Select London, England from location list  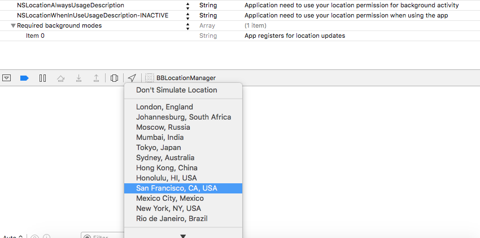coord(164,107)
